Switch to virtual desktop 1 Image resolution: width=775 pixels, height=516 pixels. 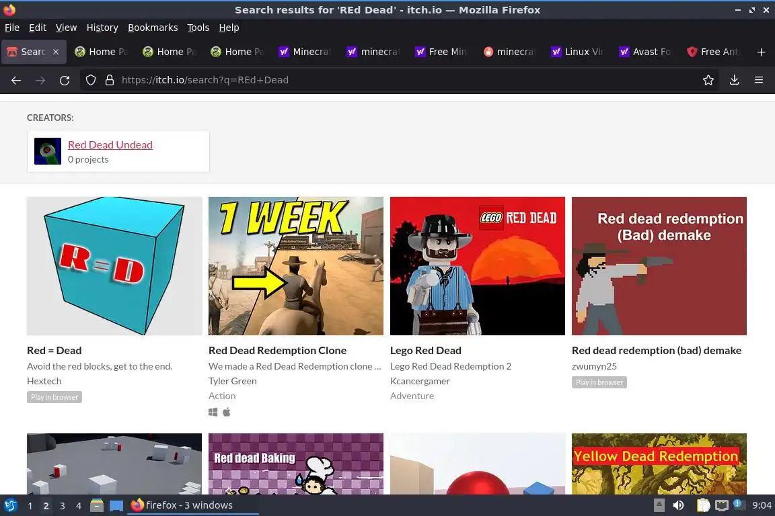[x=30, y=506]
